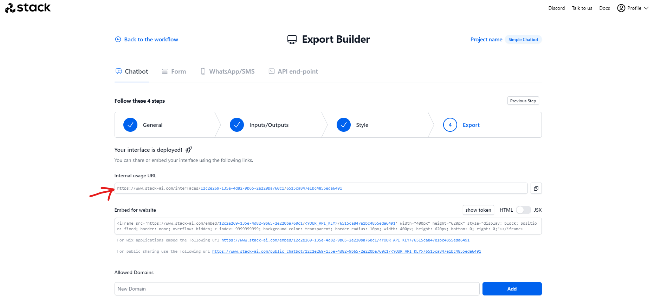Click the Previous Step button
The height and width of the screenshot is (300, 661).
(x=523, y=101)
